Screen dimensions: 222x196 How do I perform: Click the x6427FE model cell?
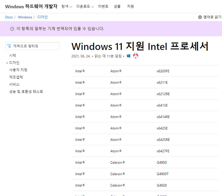[x=163, y=151]
